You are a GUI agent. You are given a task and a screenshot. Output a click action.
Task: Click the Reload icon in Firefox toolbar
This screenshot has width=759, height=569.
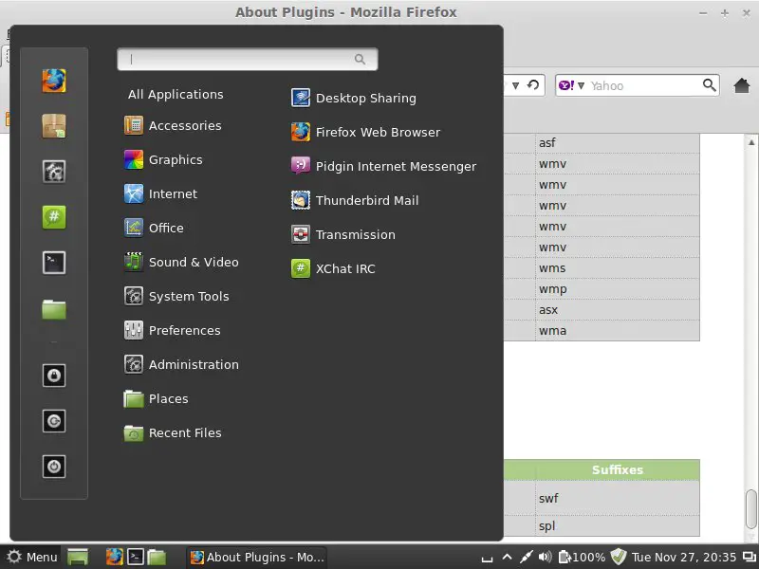(x=533, y=85)
